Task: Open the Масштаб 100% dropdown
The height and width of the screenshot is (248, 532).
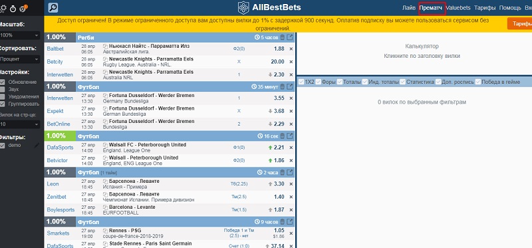Action: pyautogui.click(x=20, y=35)
